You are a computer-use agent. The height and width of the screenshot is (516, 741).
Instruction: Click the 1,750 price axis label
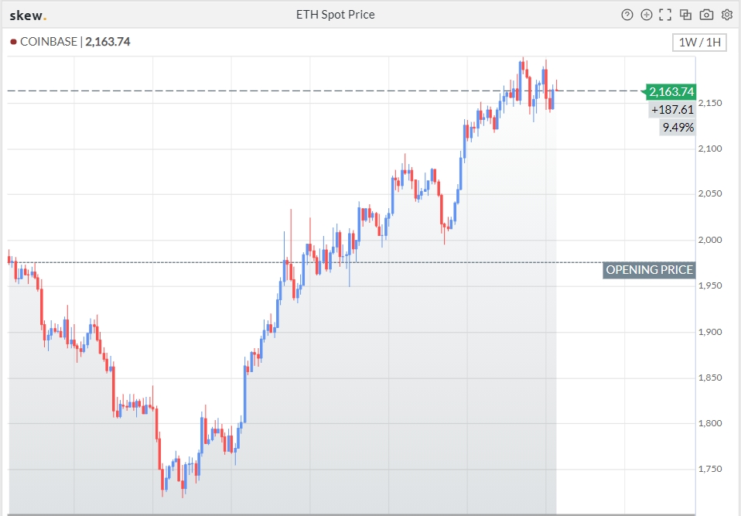click(710, 470)
